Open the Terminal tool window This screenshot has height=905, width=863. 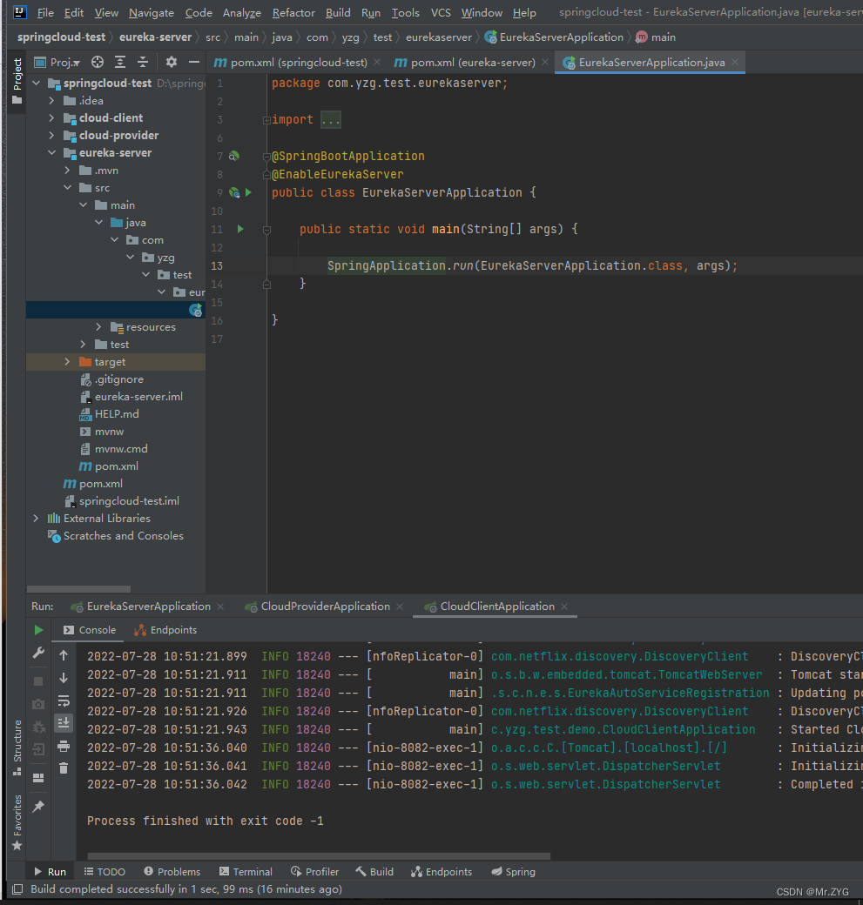coord(246,872)
